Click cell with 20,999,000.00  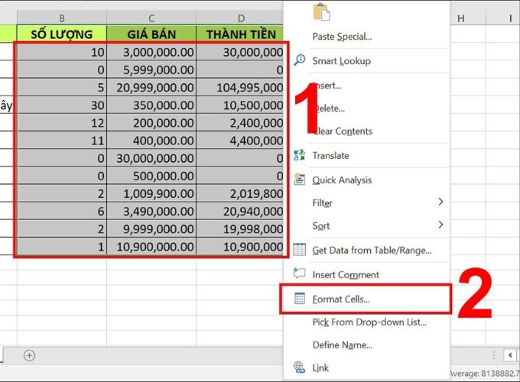[x=151, y=87]
